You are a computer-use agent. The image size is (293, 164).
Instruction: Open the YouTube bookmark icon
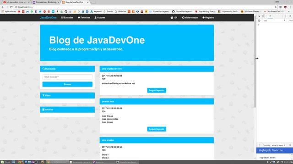[x=19, y=11]
